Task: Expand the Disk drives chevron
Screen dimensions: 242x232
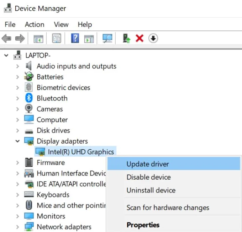Action: coord(17,130)
